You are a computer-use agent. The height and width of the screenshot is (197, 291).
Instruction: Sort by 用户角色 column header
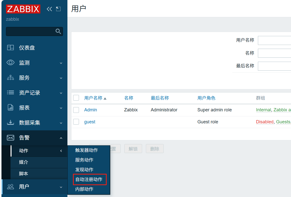pyautogui.click(x=206, y=98)
